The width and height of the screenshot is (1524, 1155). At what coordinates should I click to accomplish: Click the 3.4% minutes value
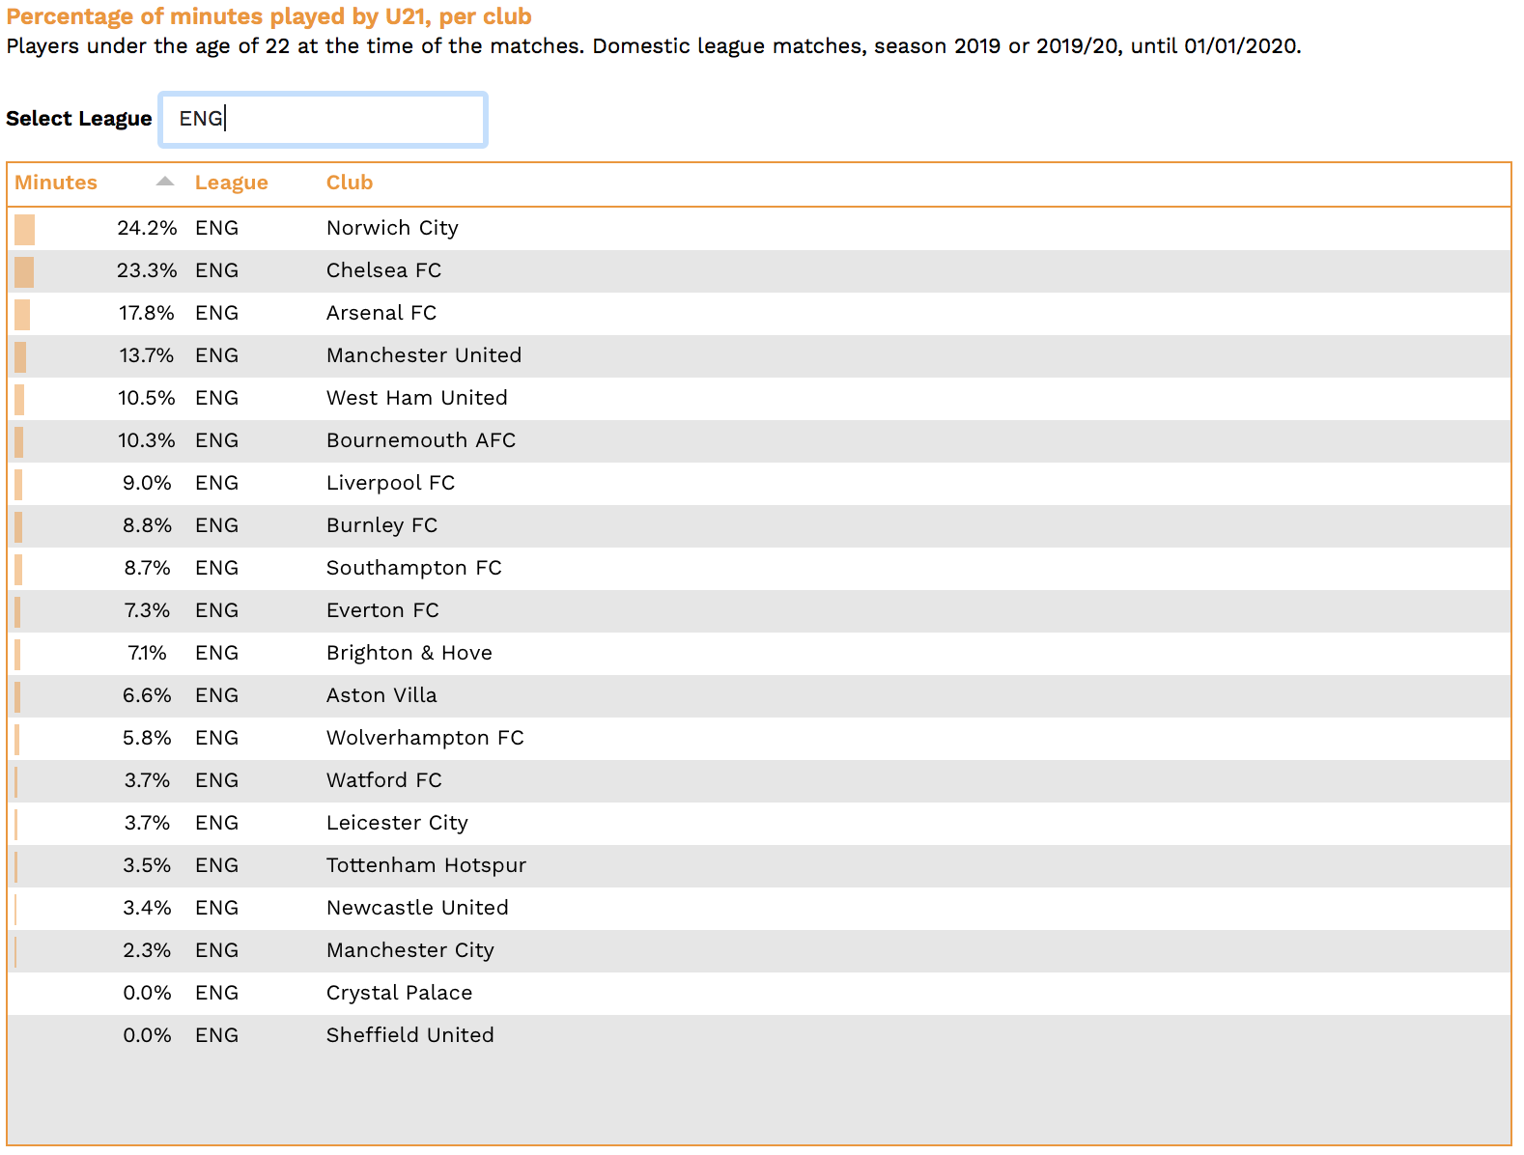(147, 908)
